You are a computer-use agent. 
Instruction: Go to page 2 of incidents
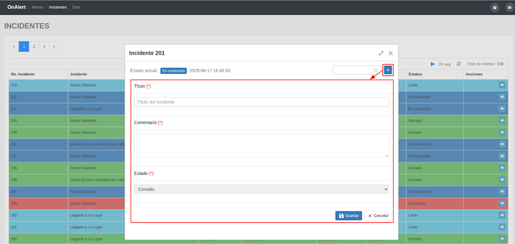(x=34, y=47)
